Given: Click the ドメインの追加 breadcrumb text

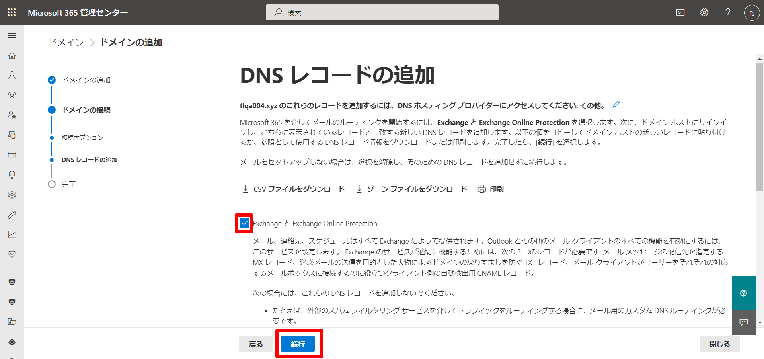Looking at the screenshot, I should [131, 43].
